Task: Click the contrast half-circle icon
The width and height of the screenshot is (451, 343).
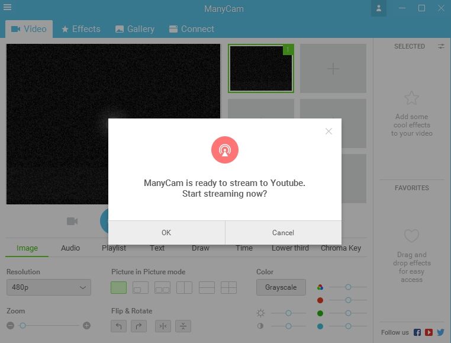Action: tap(260, 326)
